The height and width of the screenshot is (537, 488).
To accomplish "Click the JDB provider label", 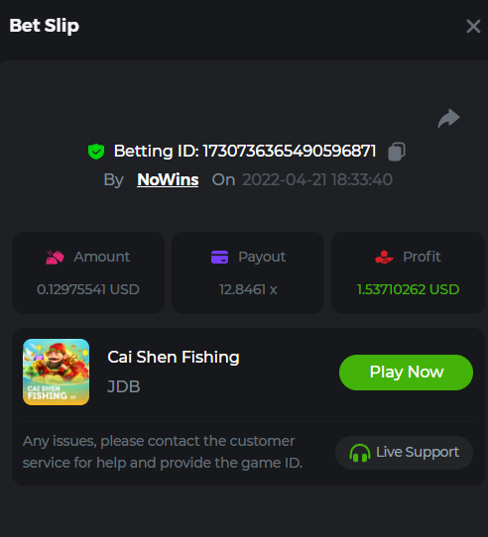I will [123, 386].
